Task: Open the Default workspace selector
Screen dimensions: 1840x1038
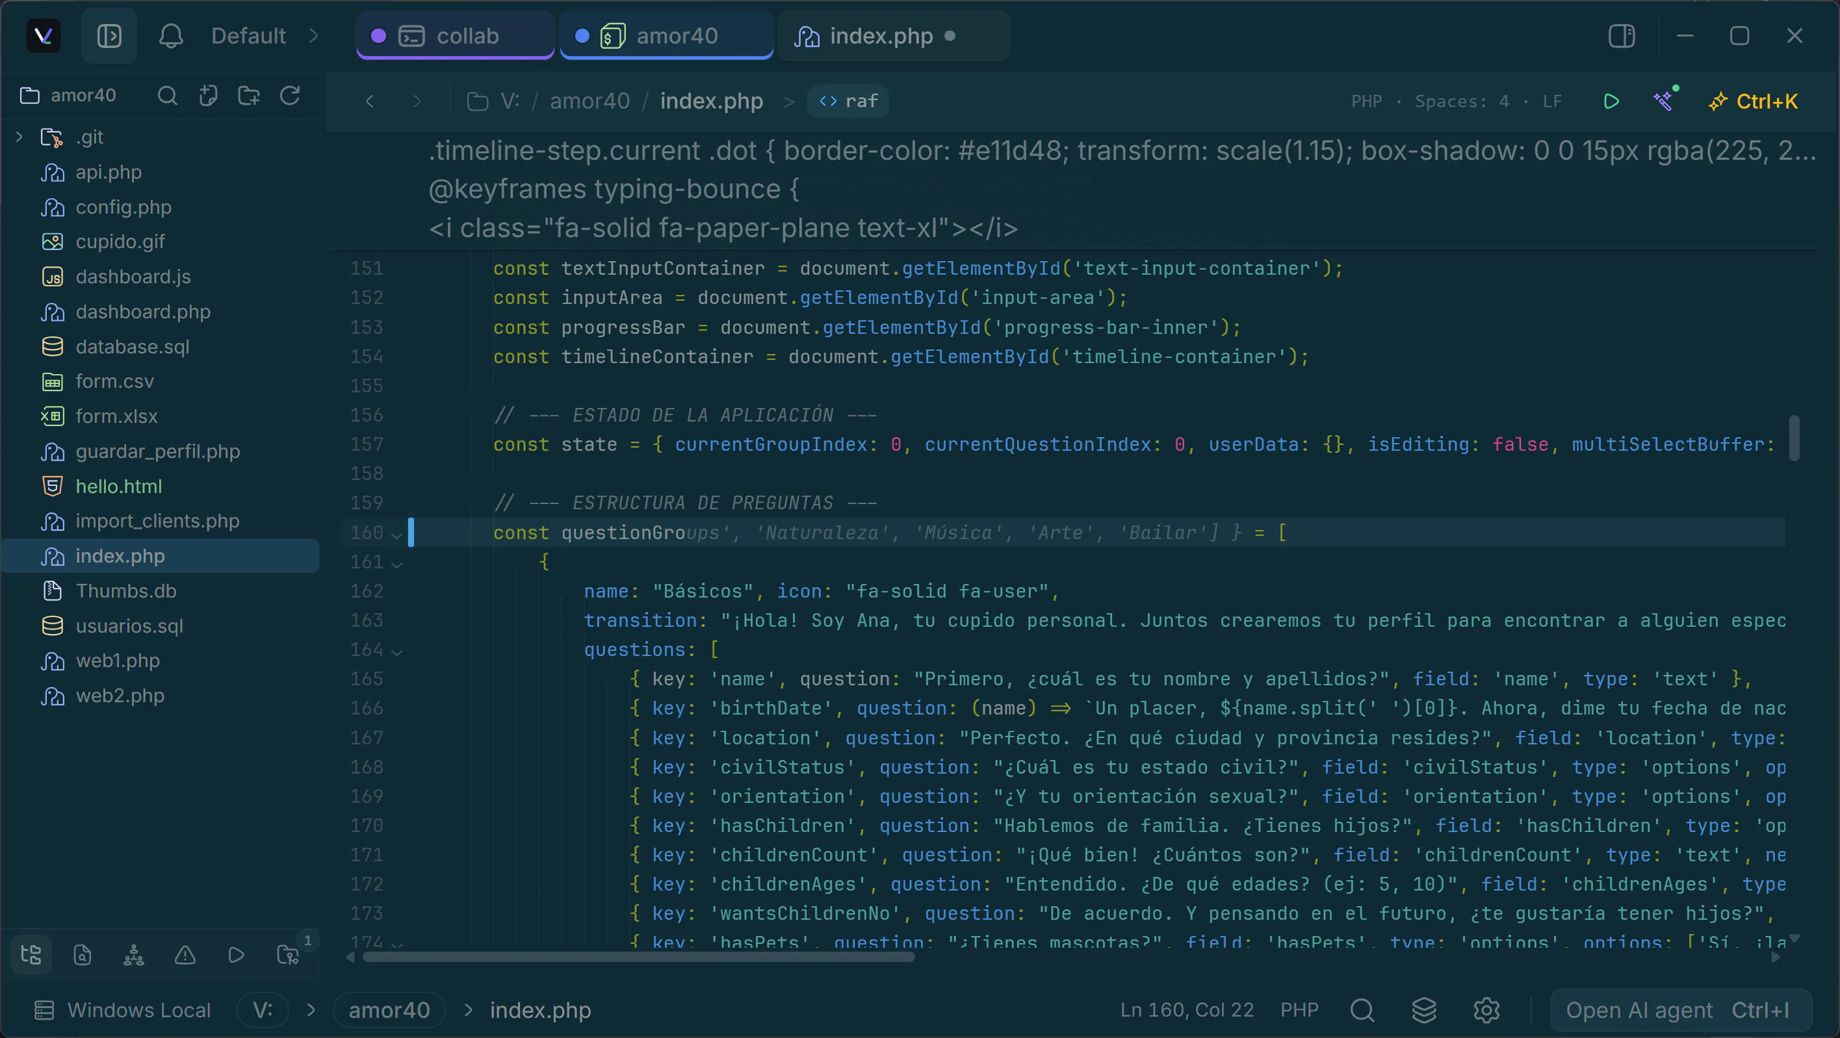Action: 265,36
